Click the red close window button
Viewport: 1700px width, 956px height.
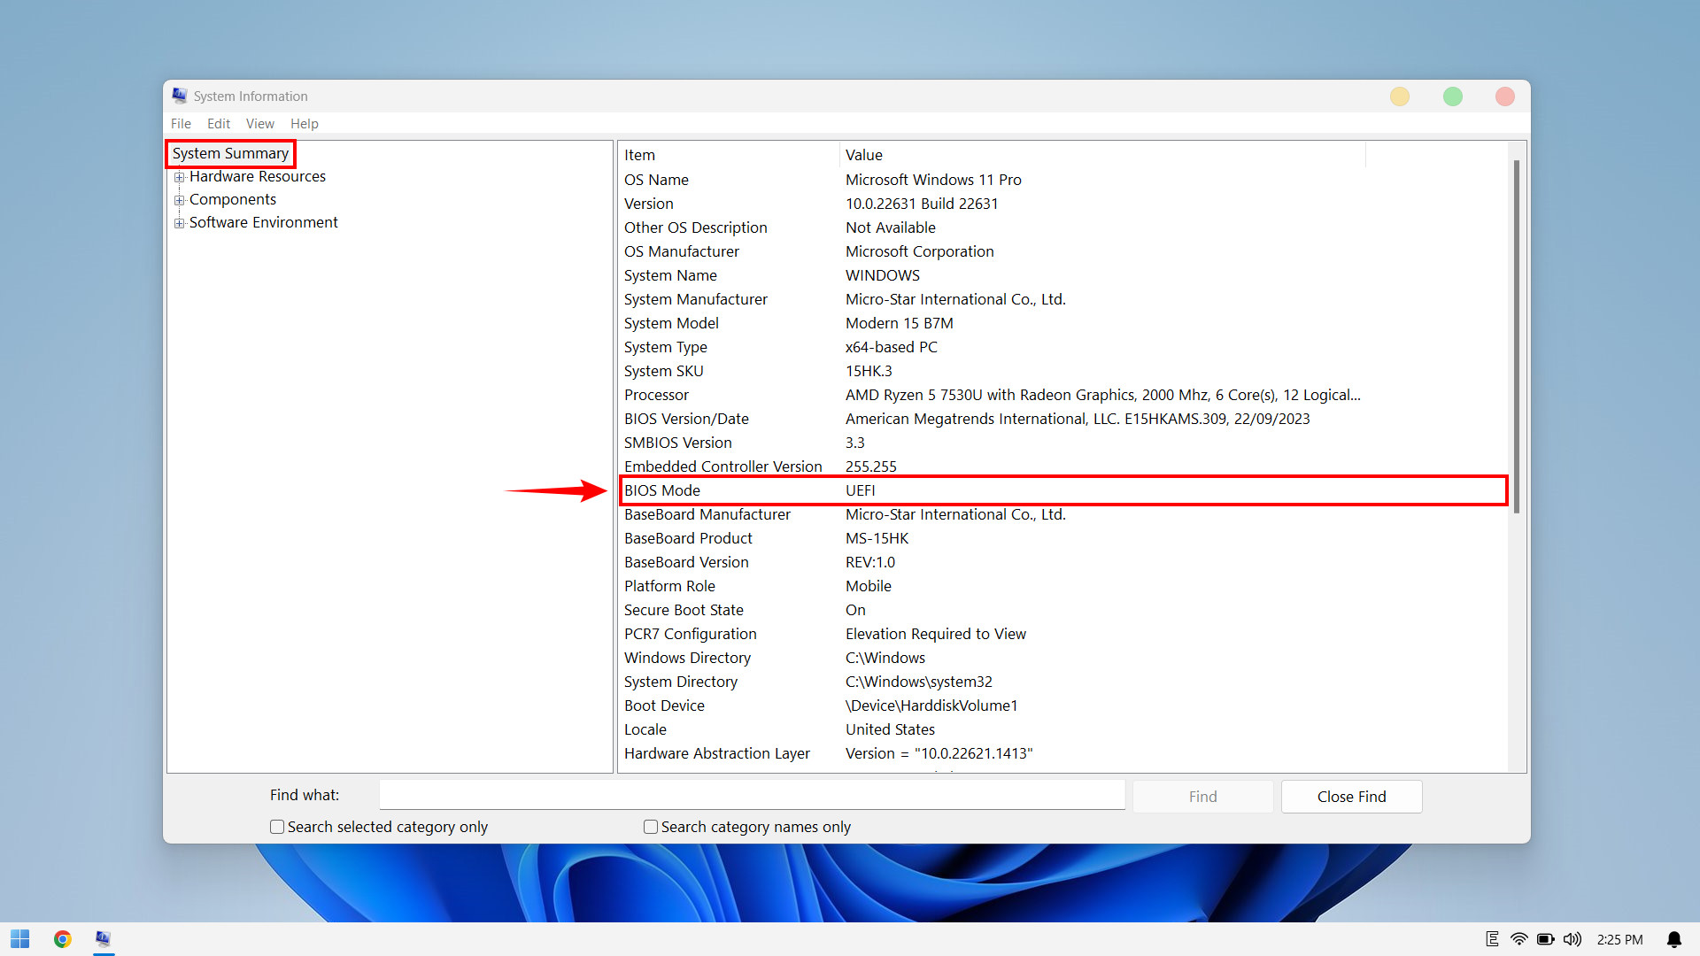click(x=1505, y=96)
